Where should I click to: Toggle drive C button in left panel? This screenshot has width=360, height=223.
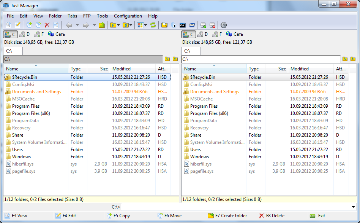pyautogui.click(x=10, y=34)
